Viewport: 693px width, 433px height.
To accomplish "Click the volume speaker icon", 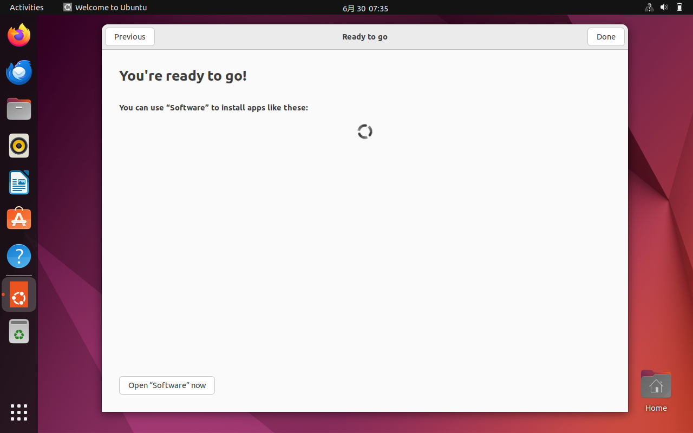I will tap(664, 8).
